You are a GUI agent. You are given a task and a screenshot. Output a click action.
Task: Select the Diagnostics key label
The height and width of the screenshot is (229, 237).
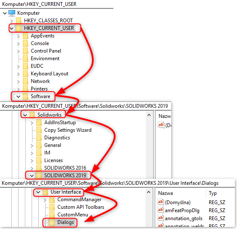click(57, 138)
